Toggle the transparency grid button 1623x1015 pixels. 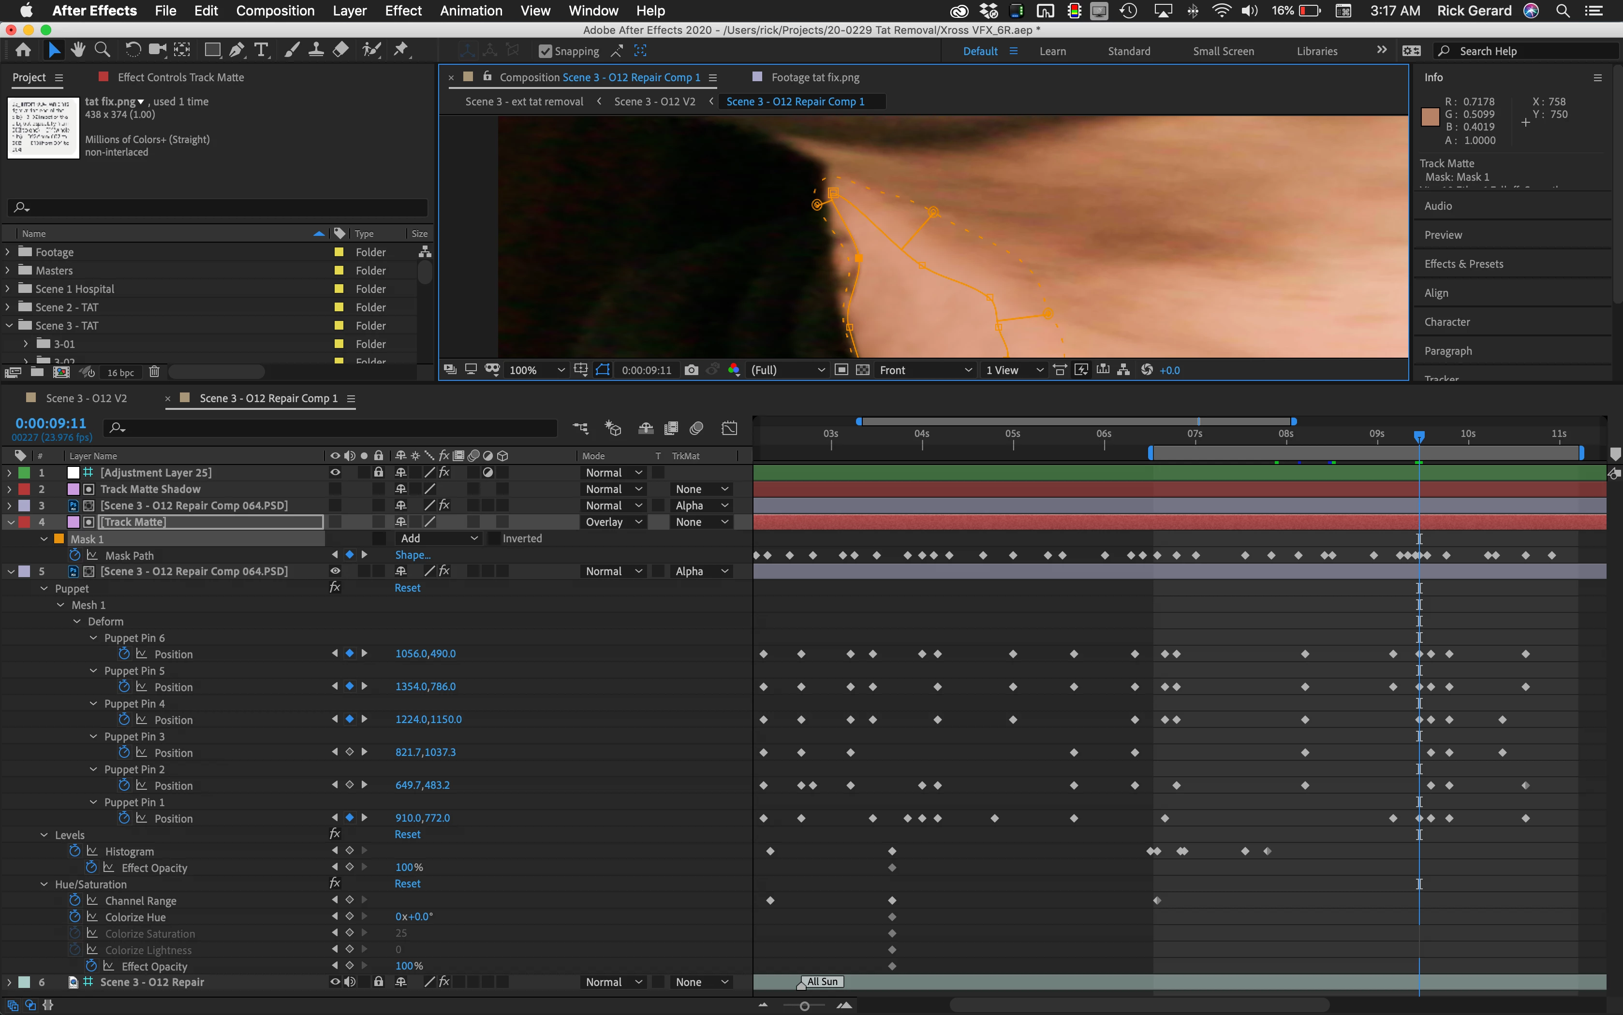863,370
